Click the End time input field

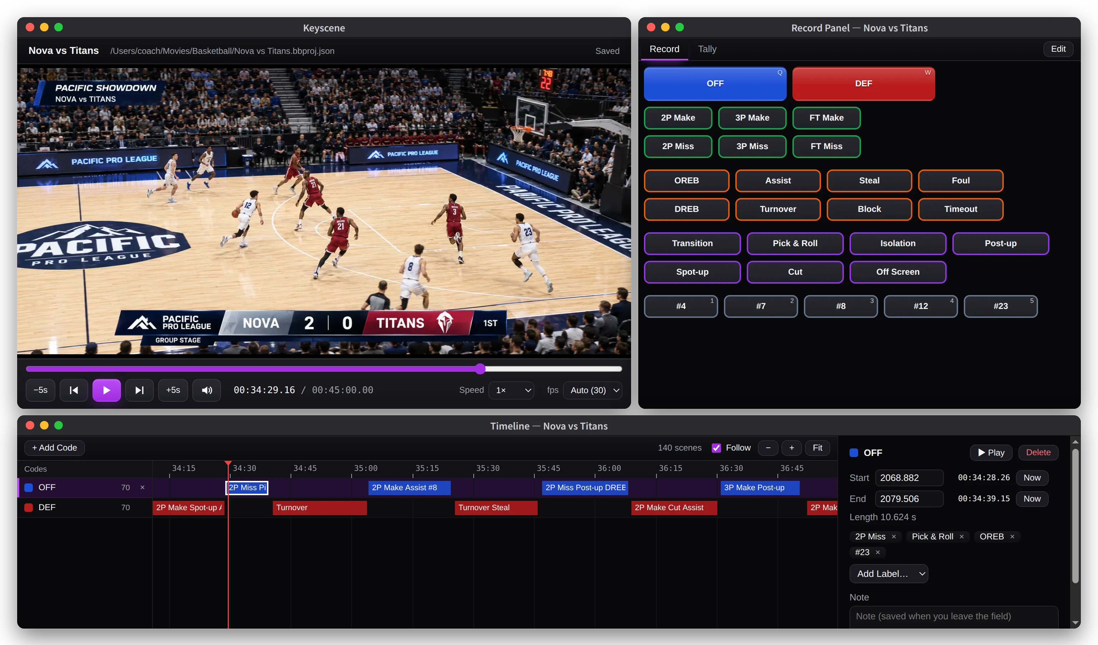pos(909,499)
